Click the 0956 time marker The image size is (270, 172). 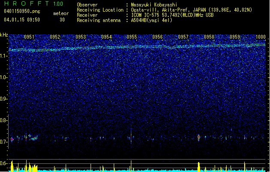(158, 37)
